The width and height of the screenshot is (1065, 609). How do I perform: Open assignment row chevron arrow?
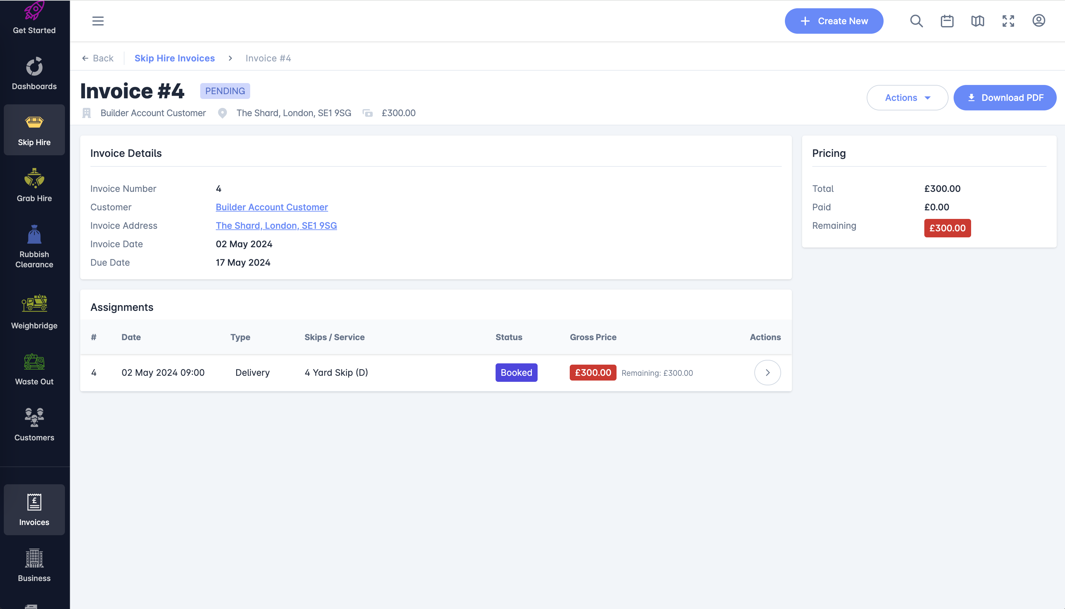(767, 372)
